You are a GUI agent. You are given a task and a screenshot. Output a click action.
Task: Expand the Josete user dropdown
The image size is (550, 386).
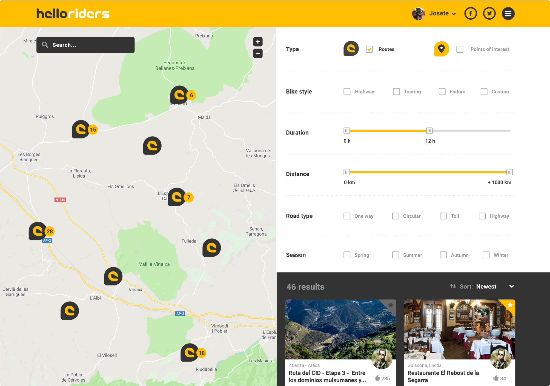442,13
